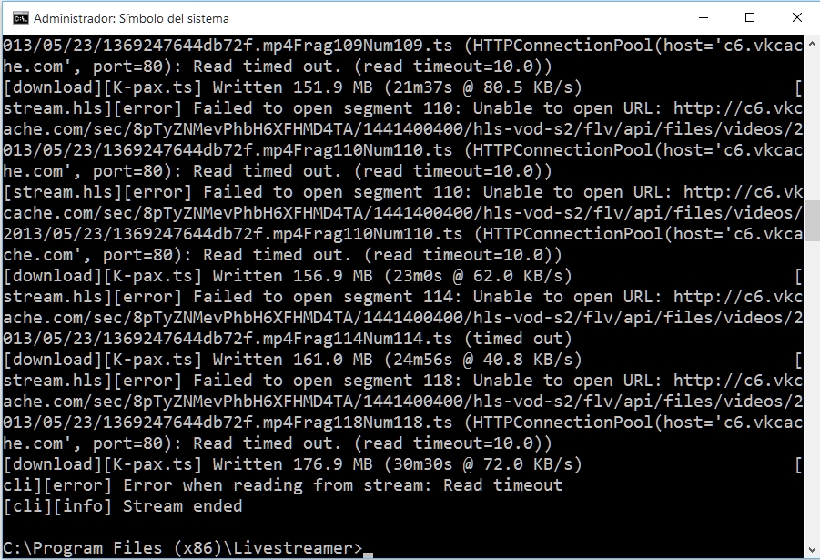Click the "Written 151.9 MB" download line
This screenshot has width=820, height=560.
pyautogui.click(x=292, y=87)
